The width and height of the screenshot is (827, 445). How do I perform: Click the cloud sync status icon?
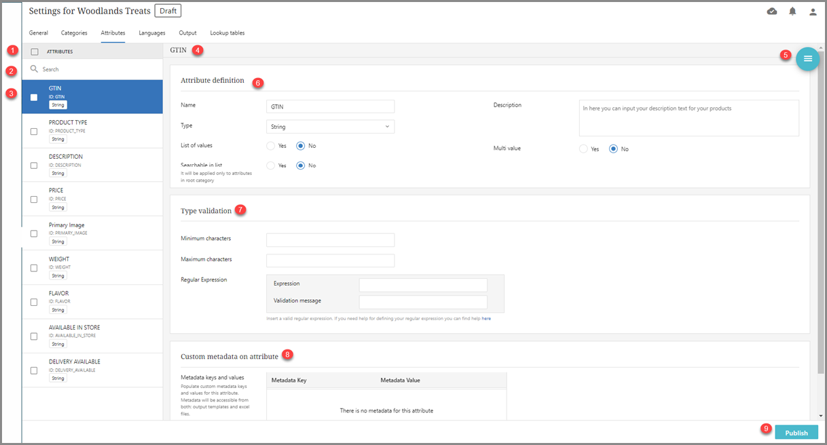pyautogui.click(x=772, y=12)
